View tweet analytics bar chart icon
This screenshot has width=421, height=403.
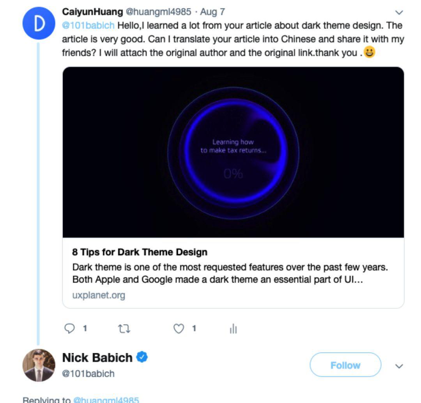[x=233, y=328]
